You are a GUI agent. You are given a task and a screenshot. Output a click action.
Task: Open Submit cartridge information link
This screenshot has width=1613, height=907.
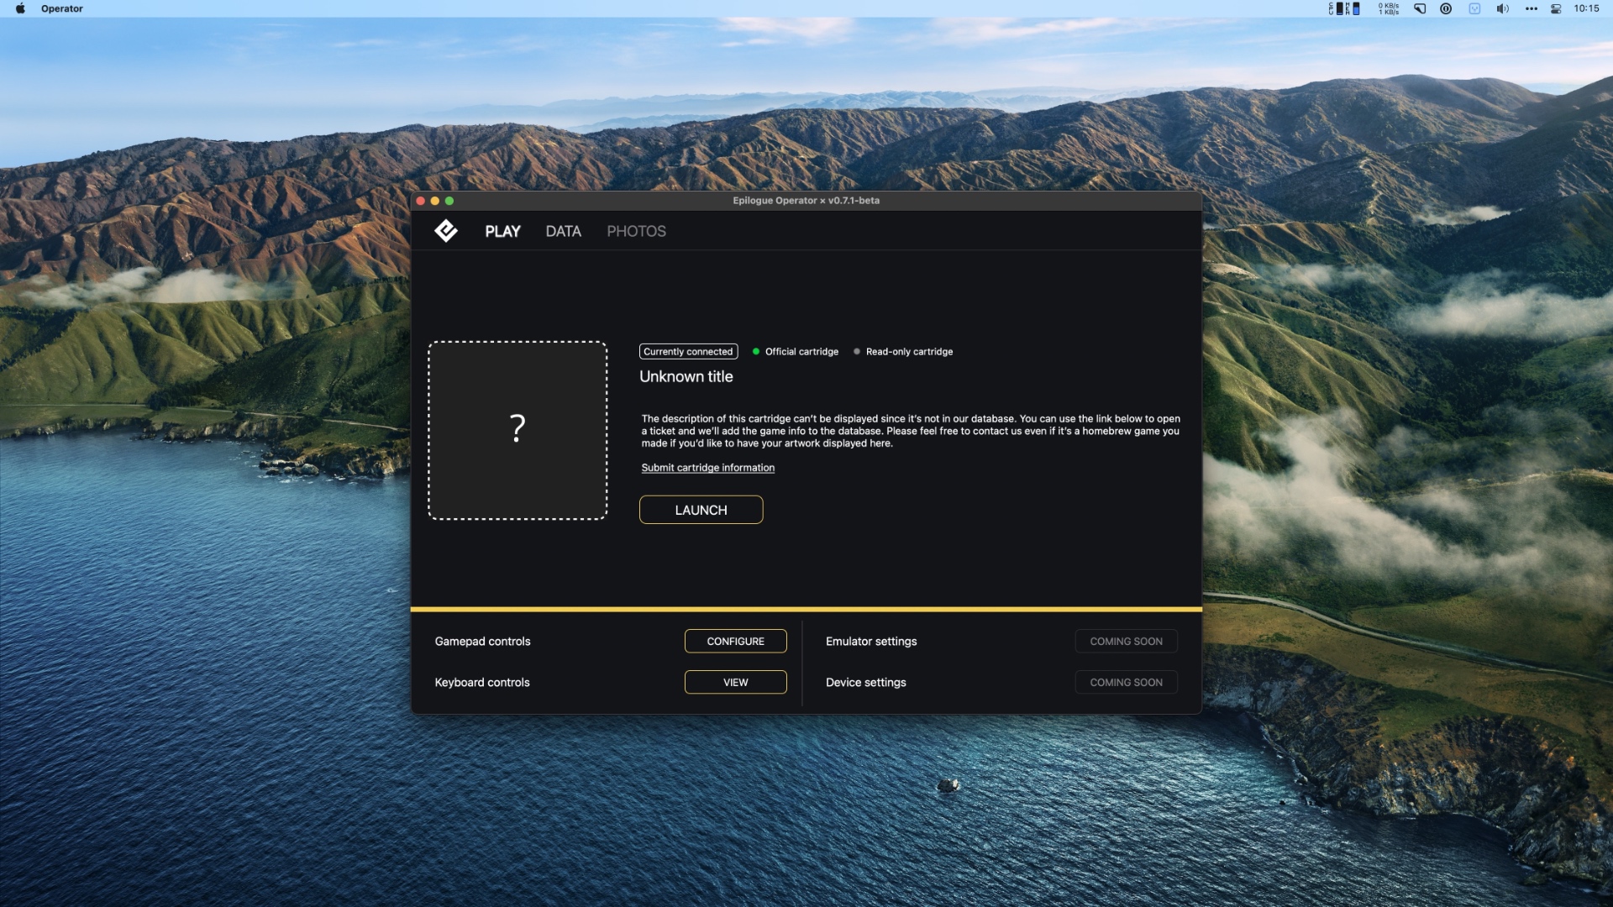point(707,468)
